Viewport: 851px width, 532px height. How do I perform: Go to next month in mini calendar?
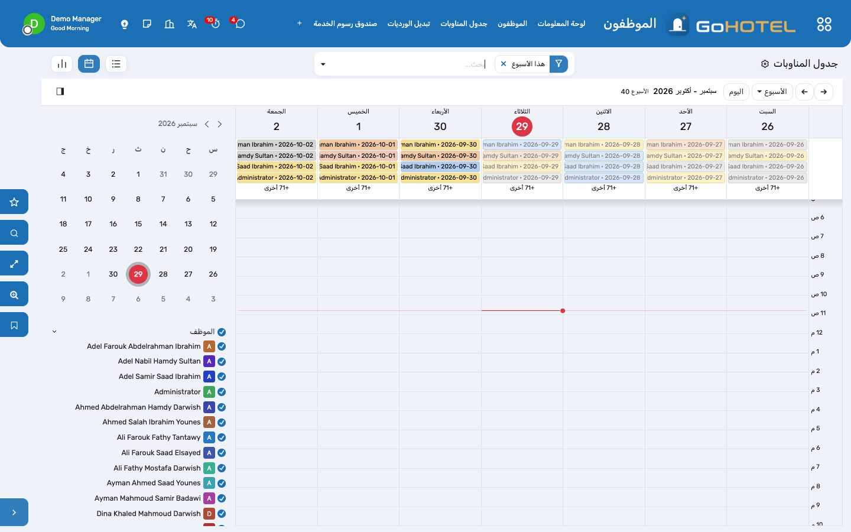point(220,124)
